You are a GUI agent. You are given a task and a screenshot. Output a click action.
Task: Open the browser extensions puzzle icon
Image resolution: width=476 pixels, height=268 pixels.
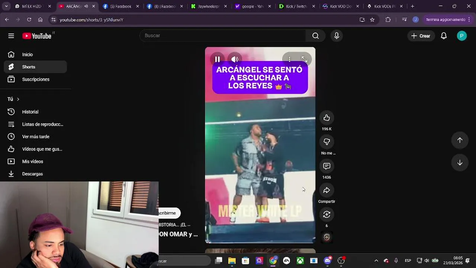pos(388,20)
